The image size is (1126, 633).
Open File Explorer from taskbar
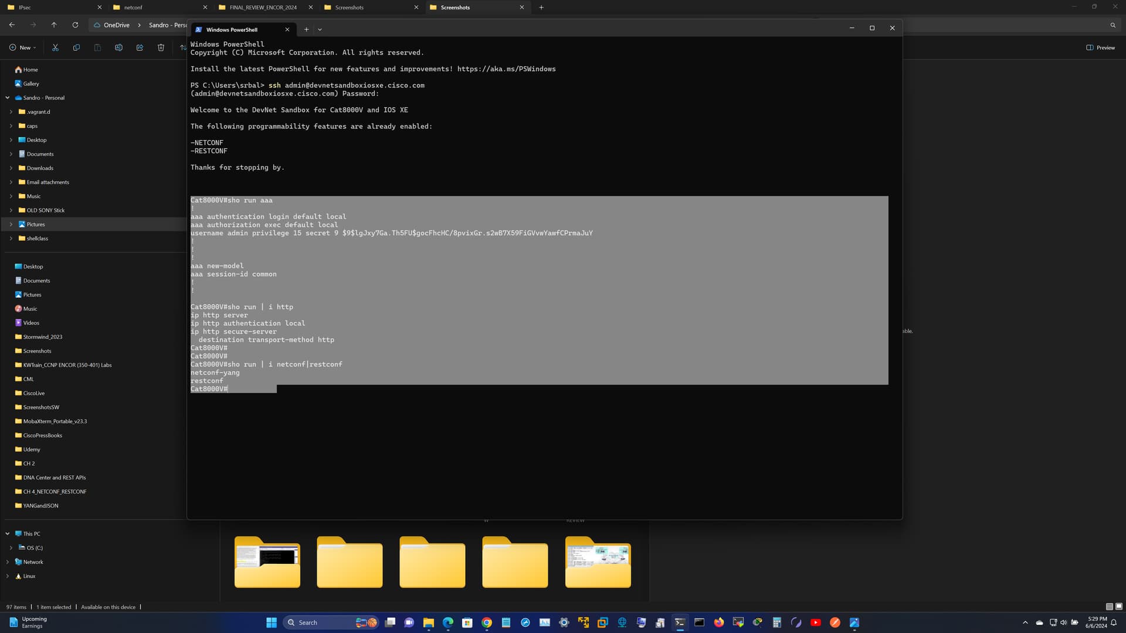point(429,622)
